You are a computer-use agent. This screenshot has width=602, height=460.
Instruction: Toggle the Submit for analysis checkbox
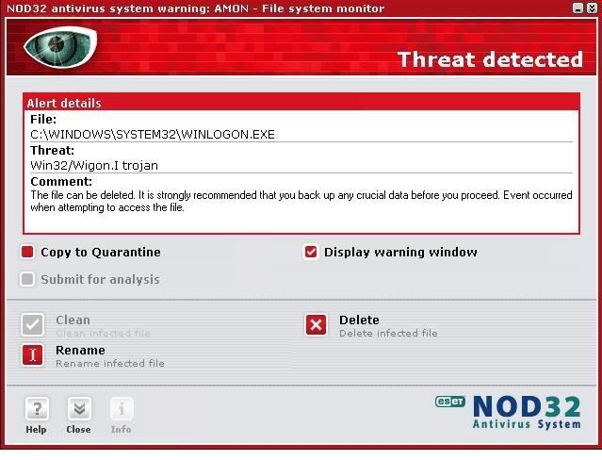tap(27, 279)
